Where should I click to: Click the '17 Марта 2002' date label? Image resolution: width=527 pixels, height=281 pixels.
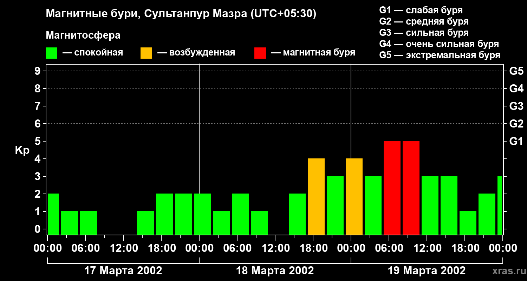(123, 271)
